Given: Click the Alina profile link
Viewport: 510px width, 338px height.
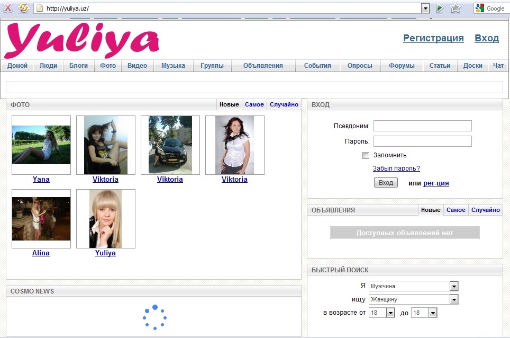Looking at the screenshot, I should tap(41, 253).
